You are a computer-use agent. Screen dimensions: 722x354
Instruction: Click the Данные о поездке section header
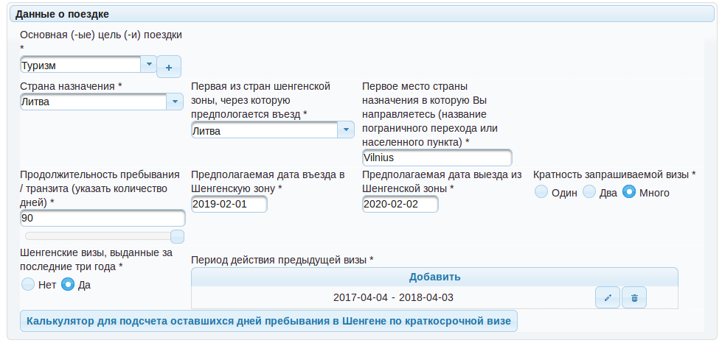pyautogui.click(x=362, y=14)
